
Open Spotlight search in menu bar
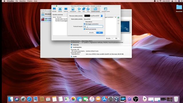click(x=176, y=1)
